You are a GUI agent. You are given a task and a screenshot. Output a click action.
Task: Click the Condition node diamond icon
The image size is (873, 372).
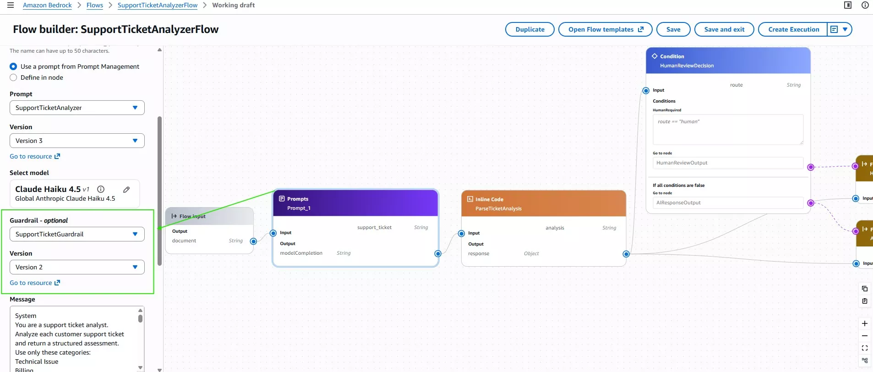coord(655,56)
